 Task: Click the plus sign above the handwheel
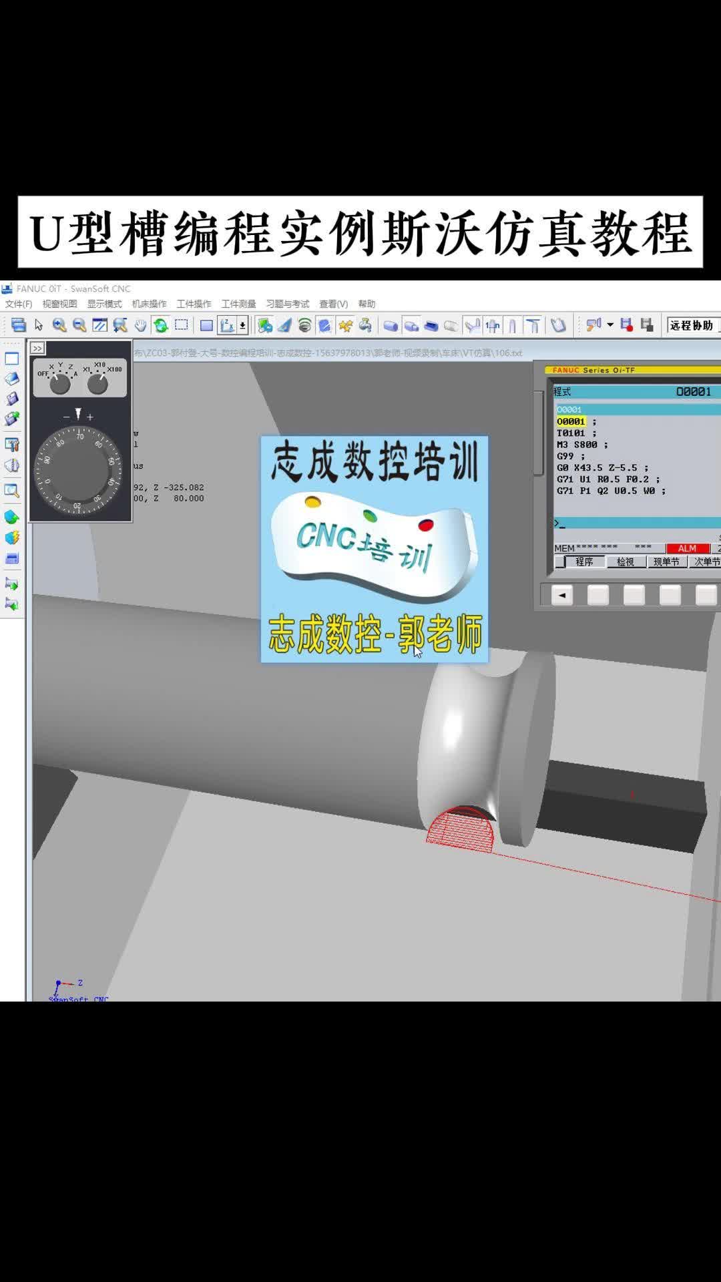click(x=90, y=417)
